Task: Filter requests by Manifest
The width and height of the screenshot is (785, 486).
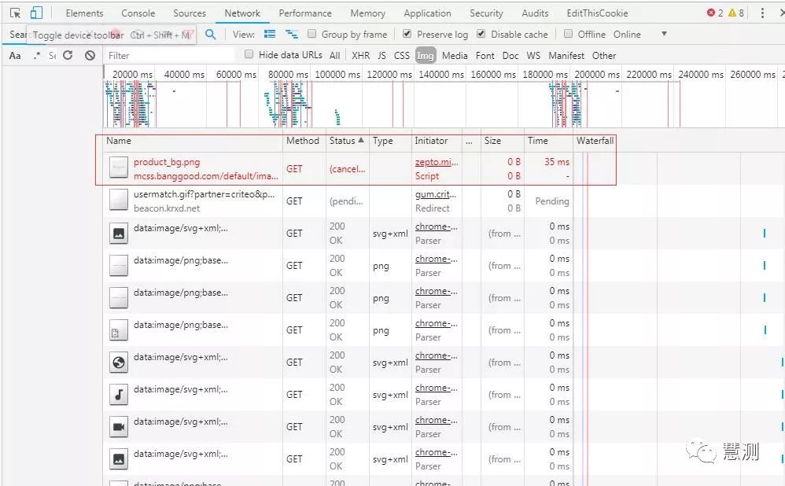Action: click(x=566, y=56)
